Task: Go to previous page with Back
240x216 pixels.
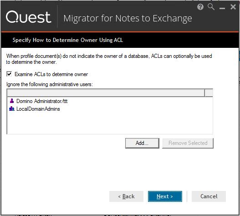Action: pos(126,196)
